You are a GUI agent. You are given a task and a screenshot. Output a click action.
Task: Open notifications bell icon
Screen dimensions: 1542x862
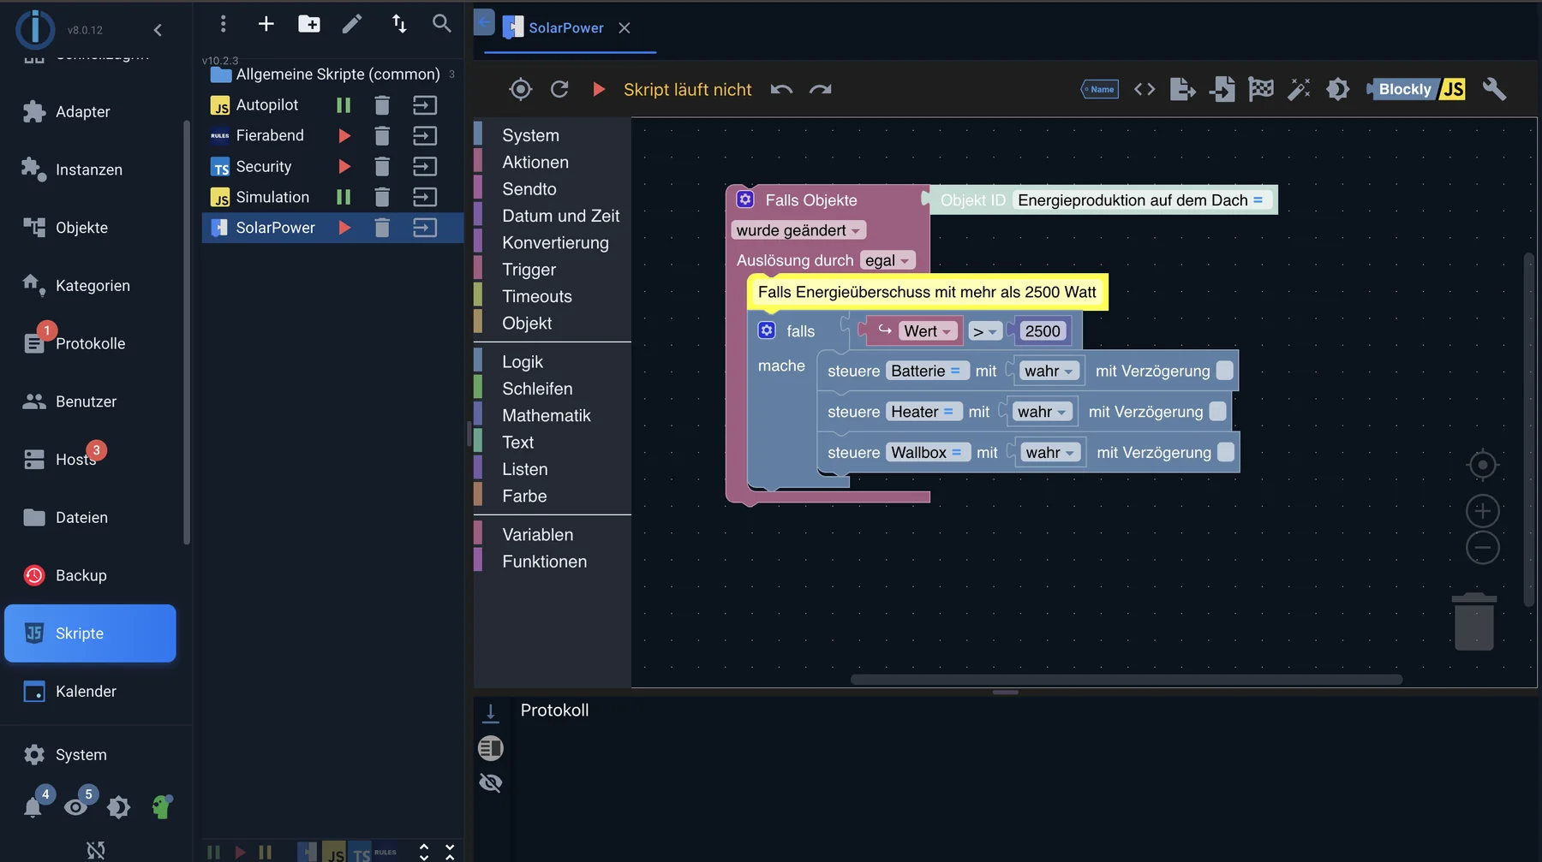(33, 807)
